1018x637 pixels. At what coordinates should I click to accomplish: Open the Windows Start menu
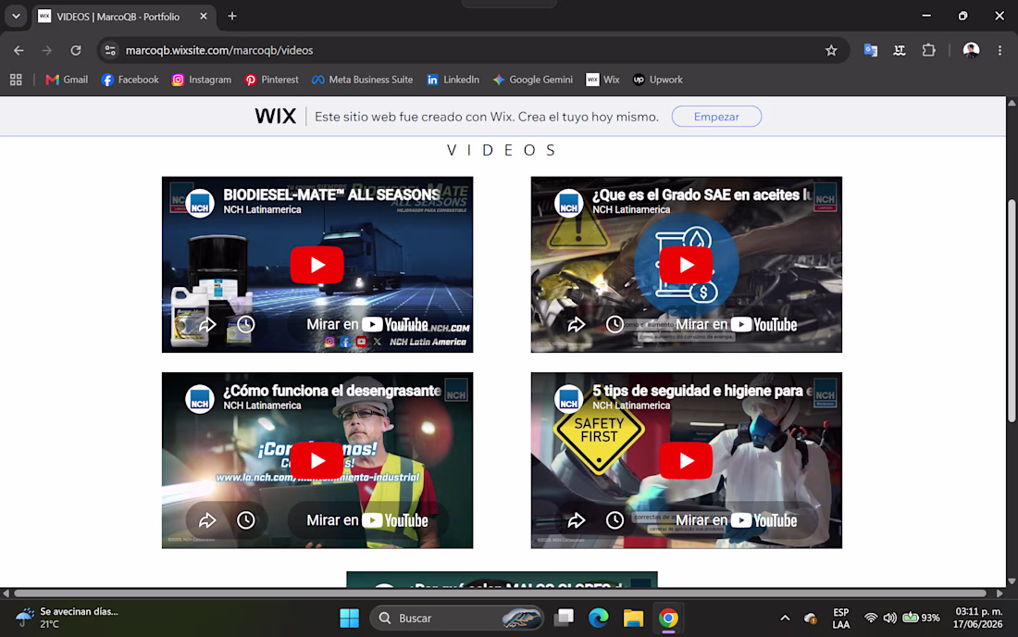coord(349,618)
